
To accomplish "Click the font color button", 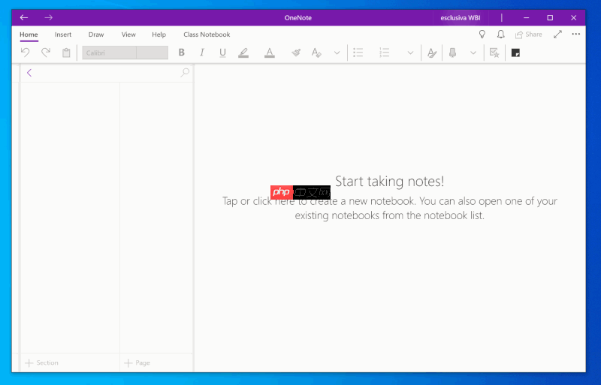I will click(270, 53).
